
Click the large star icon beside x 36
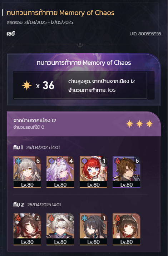coord(26,85)
